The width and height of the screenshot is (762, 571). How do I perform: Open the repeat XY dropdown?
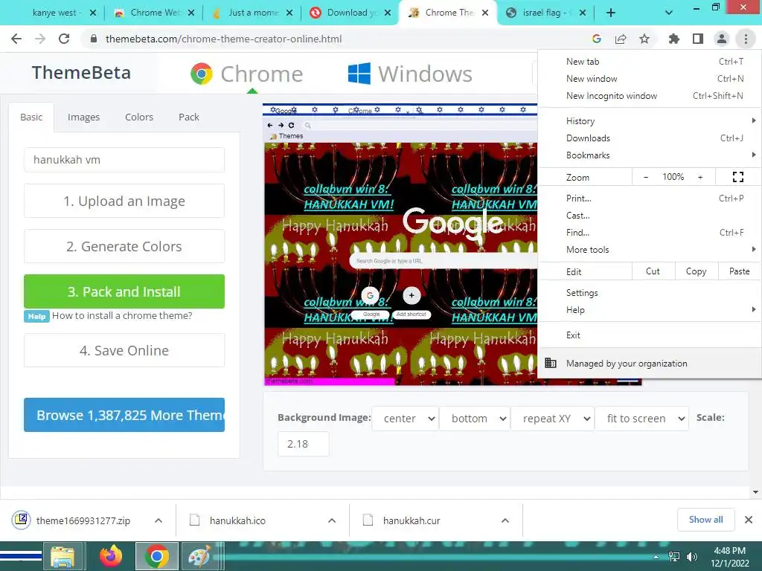pyautogui.click(x=552, y=419)
